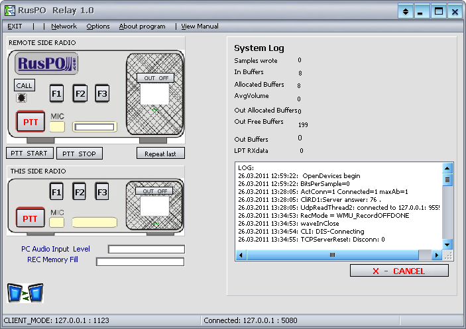Click the 'Allocated Buffers' label
The width and height of the screenshot is (466, 329).
point(259,84)
